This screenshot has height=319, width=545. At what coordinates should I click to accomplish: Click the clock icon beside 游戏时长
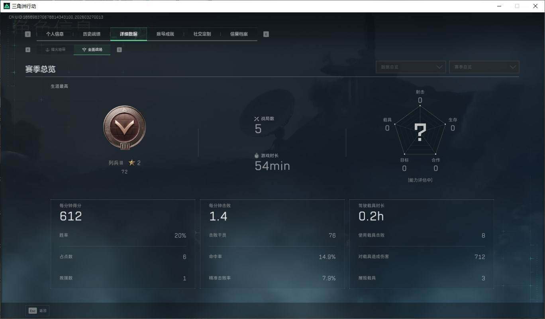tap(257, 156)
